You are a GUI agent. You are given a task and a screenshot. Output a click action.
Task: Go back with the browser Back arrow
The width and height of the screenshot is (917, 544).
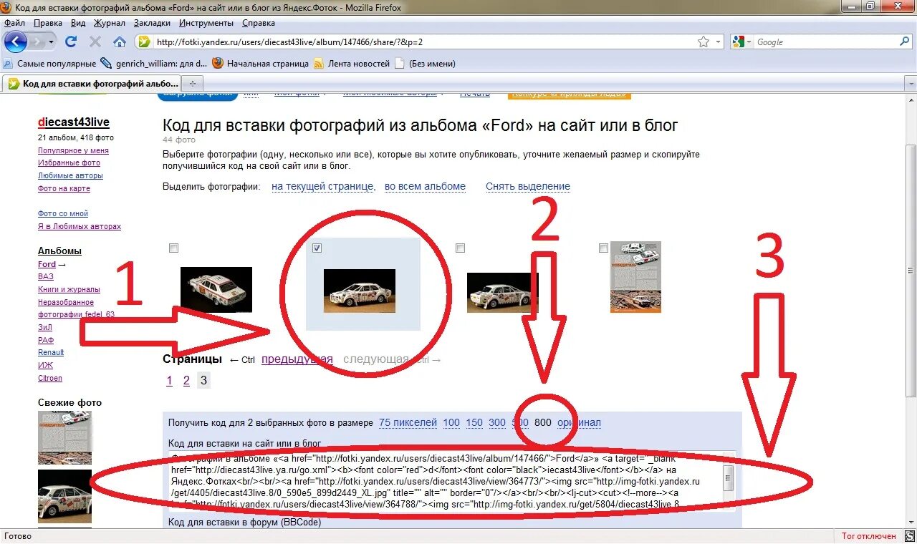click(15, 42)
